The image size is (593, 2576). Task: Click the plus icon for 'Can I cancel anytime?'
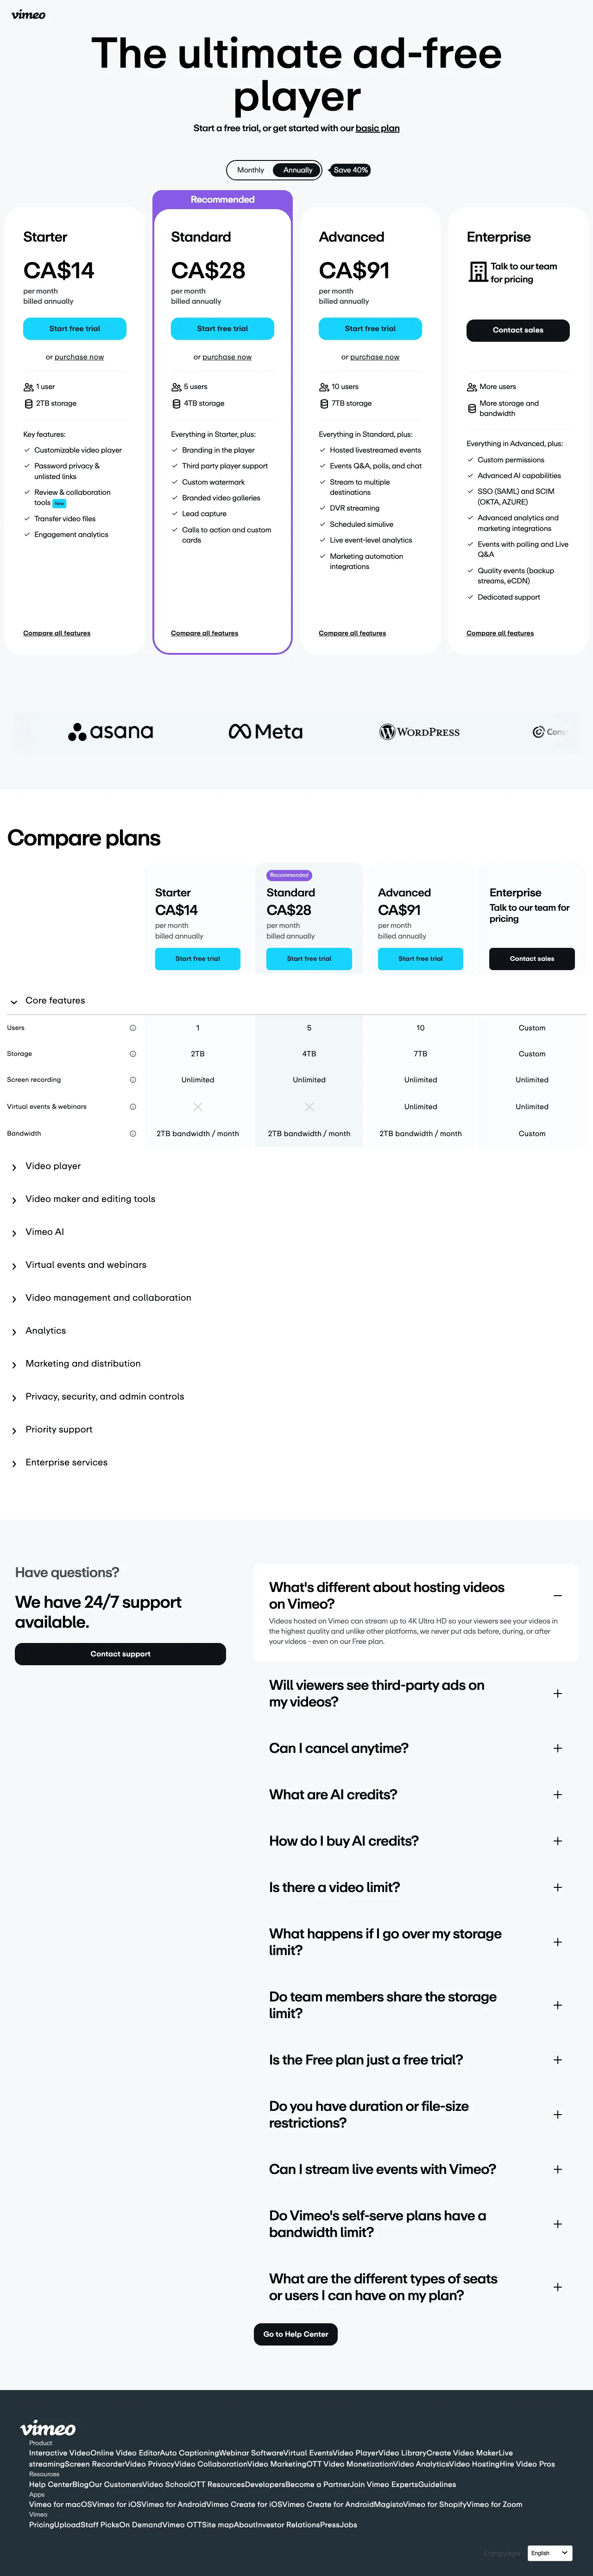point(557,1748)
